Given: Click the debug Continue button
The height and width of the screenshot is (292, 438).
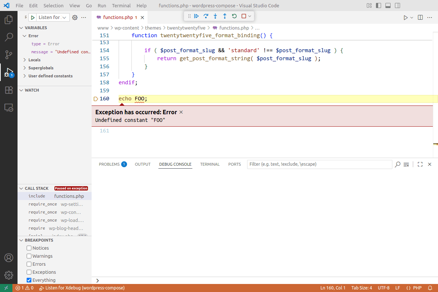Looking at the screenshot, I should point(196,16).
